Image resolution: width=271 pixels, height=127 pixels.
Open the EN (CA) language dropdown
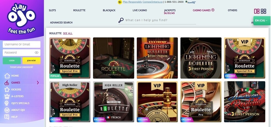click(x=261, y=20)
